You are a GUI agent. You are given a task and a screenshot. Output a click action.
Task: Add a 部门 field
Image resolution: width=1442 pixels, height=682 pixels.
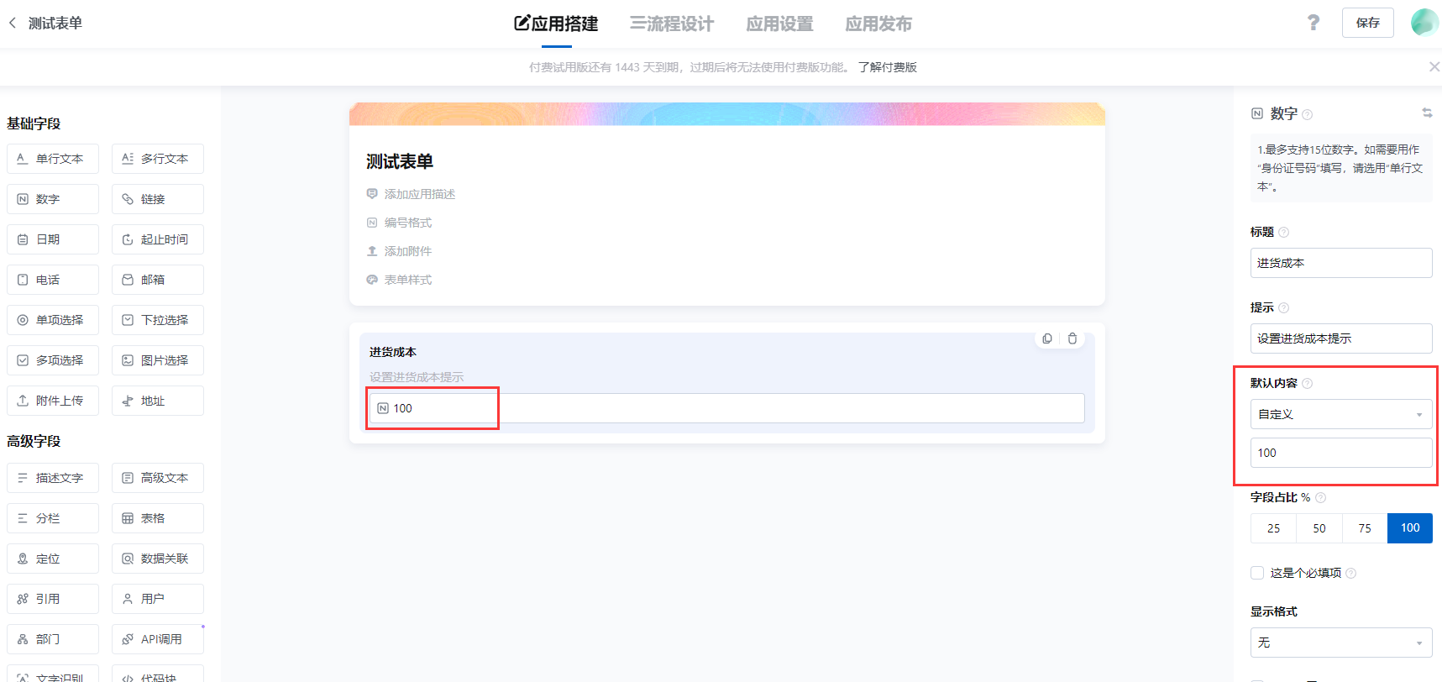[53, 639]
